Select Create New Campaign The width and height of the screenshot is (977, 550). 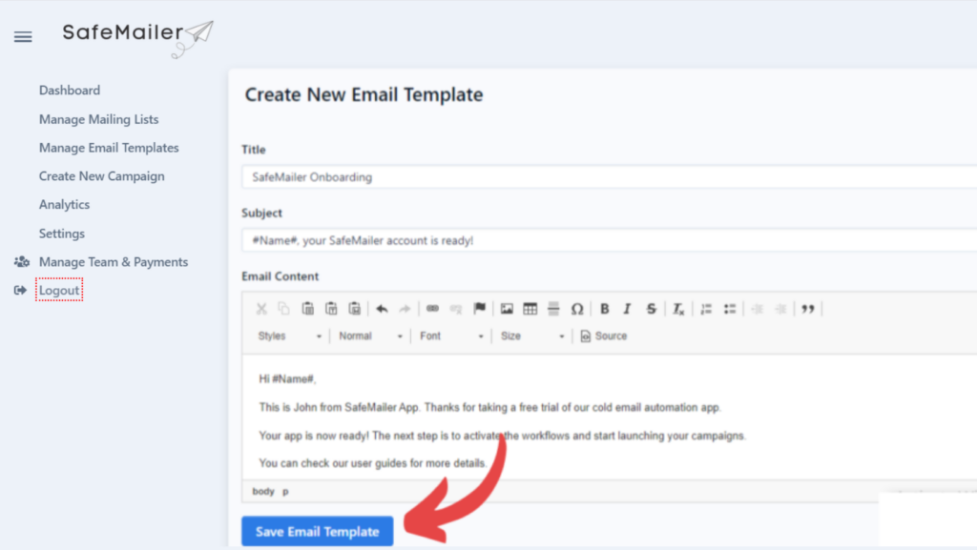pos(101,176)
